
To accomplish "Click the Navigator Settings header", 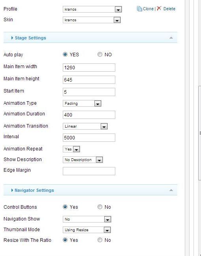I will (x=90, y=190).
